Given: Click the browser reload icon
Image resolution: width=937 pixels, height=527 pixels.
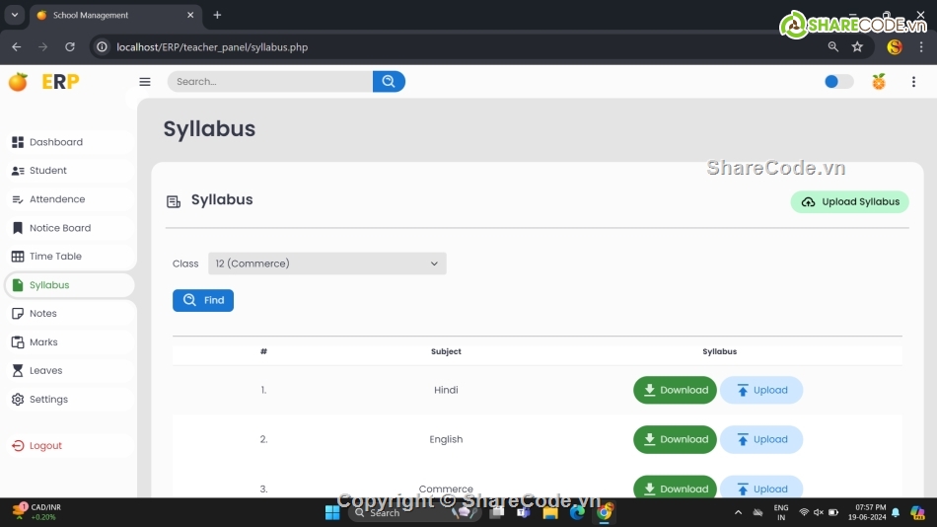Looking at the screenshot, I should tap(70, 46).
